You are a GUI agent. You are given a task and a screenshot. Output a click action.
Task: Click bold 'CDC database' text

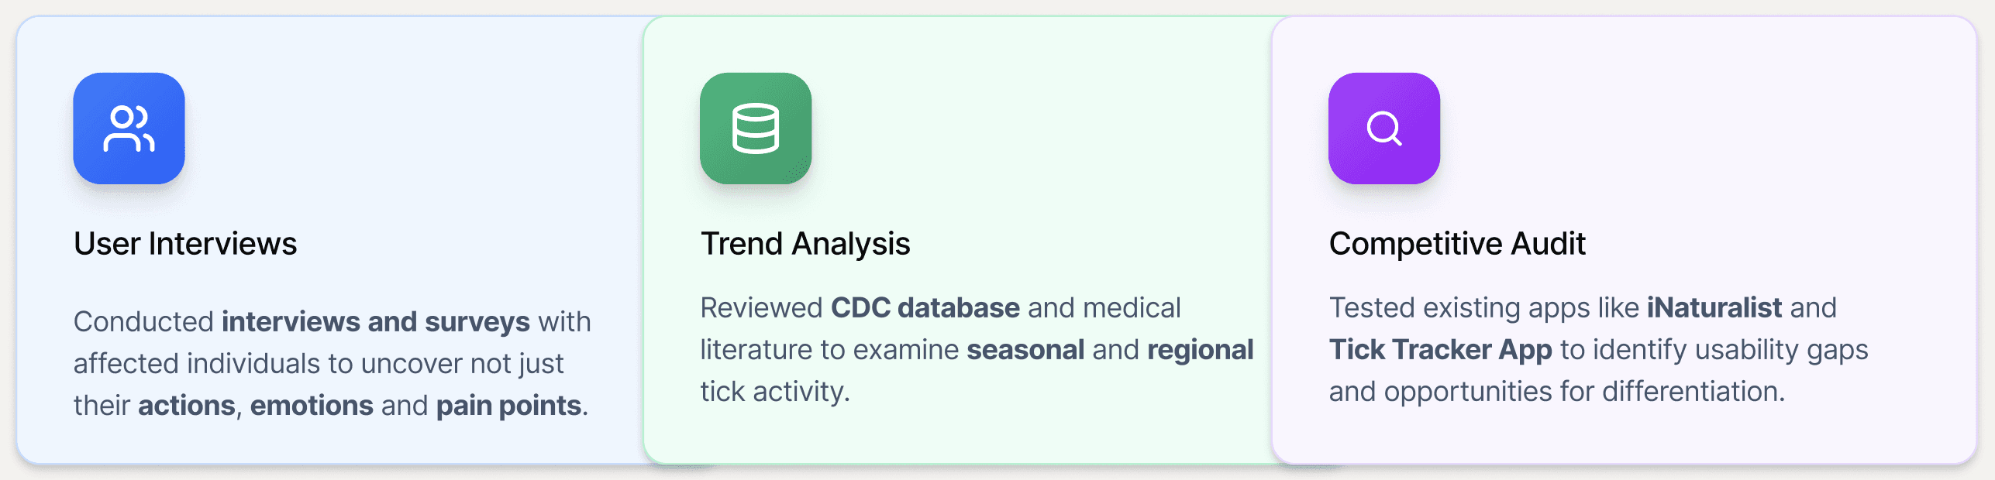[x=925, y=307]
